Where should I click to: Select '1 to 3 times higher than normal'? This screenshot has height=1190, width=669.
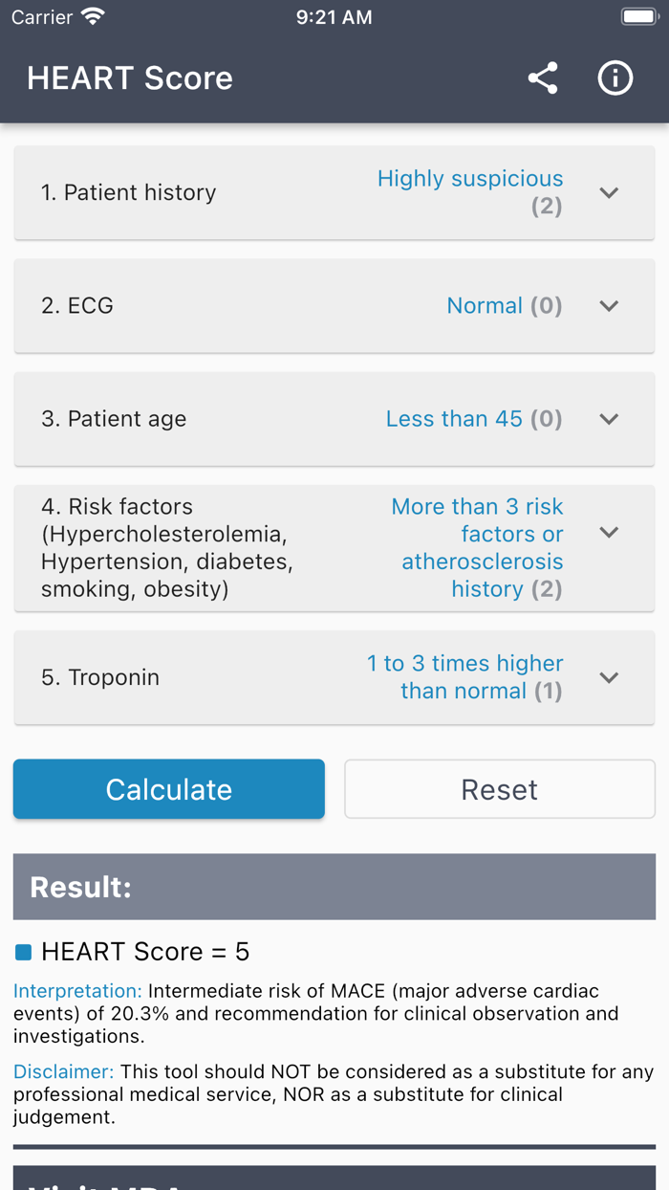465,676
